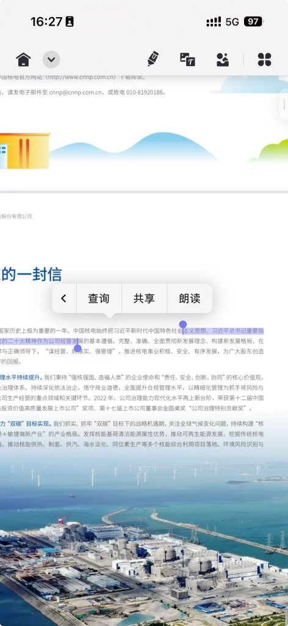Go to the home screen icon
Viewport: 288px width, 626px height.
24,59
